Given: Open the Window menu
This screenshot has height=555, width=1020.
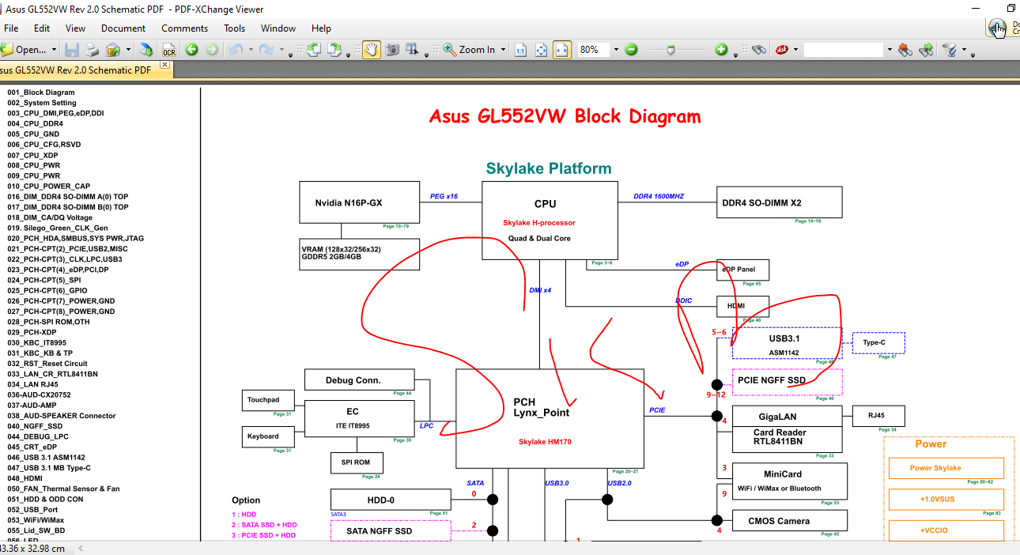Looking at the screenshot, I should click(278, 28).
